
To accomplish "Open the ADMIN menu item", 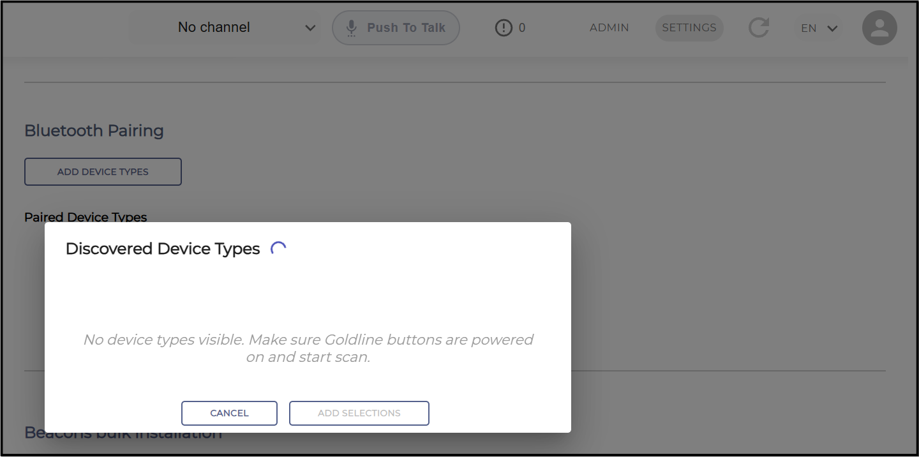I will coord(609,27).
